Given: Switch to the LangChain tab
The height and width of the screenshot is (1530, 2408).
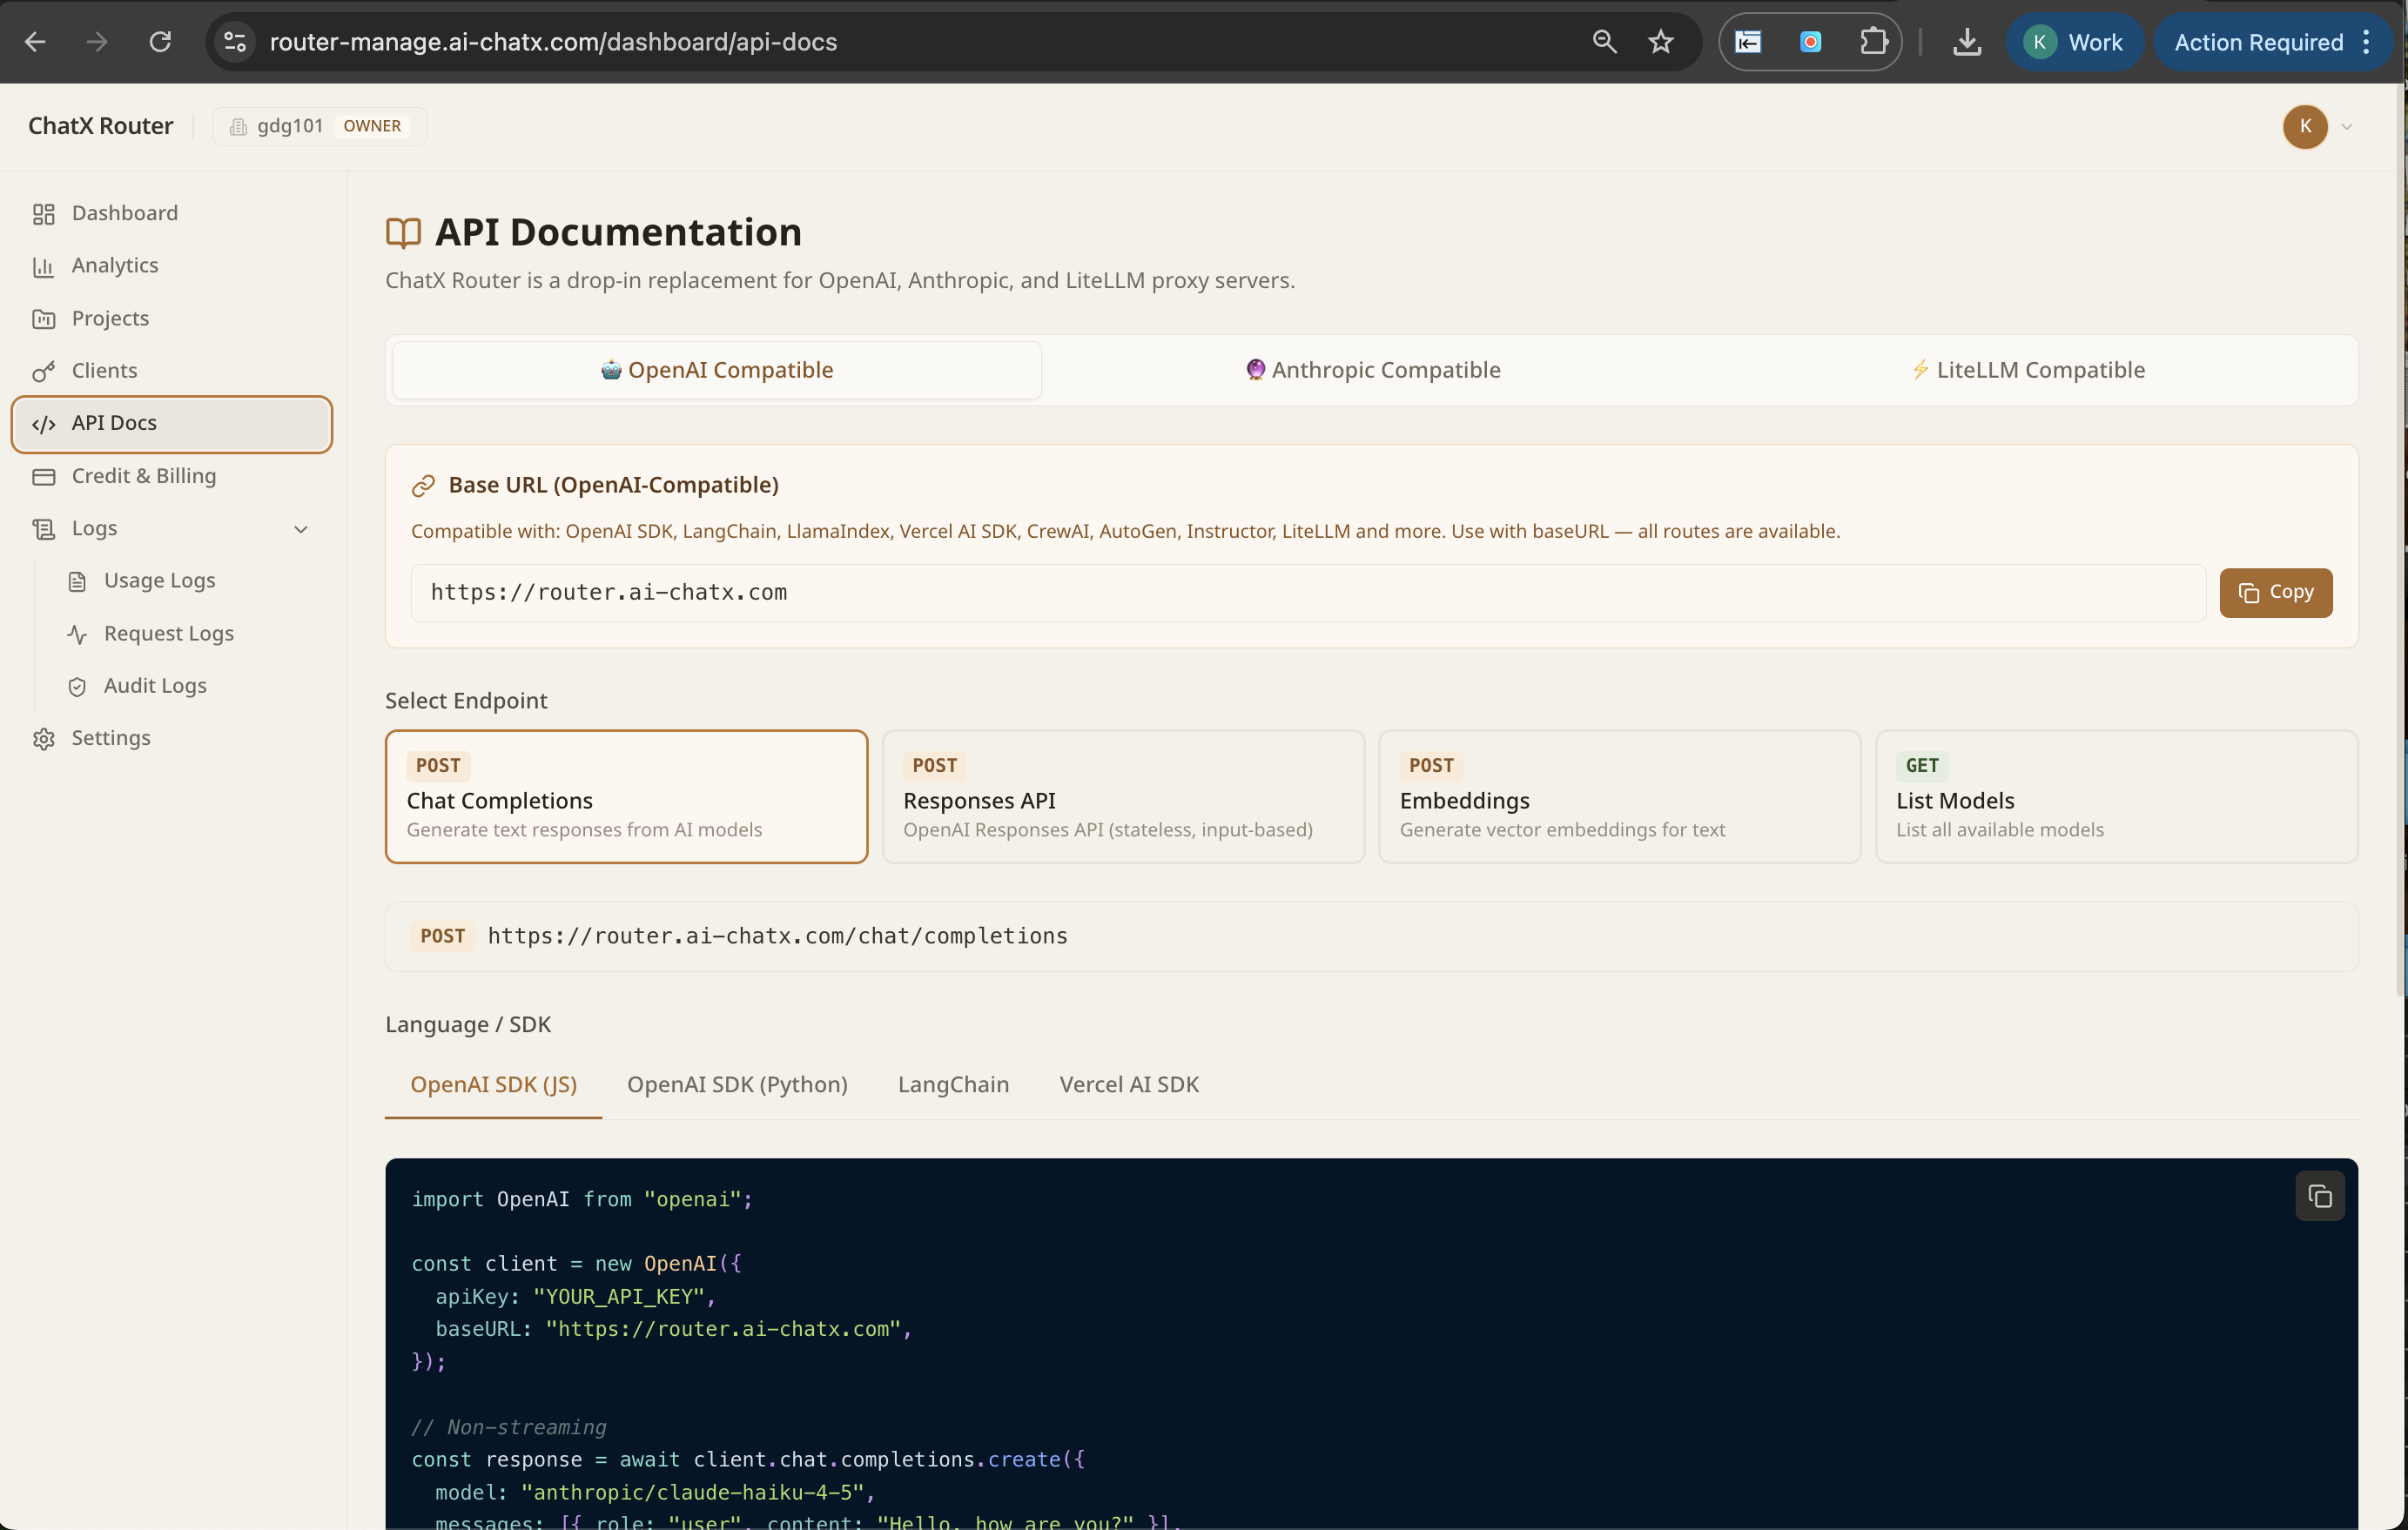Looking at the screenshot, I should 953,1084.
